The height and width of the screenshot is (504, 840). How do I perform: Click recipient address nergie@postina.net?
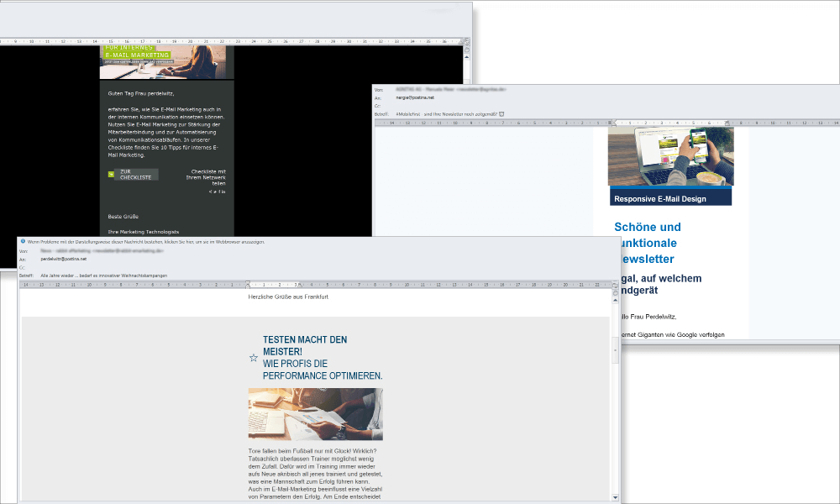pyautogui.click(x=413, y=97)
